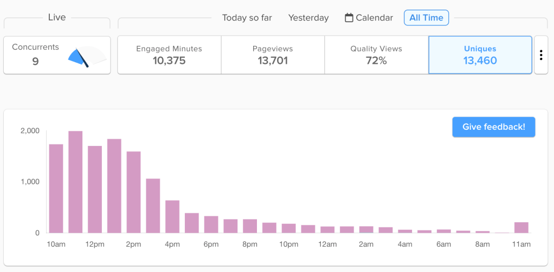Click the calendar icon
This screenshot has width=554, height=272.
click(349, 18)
